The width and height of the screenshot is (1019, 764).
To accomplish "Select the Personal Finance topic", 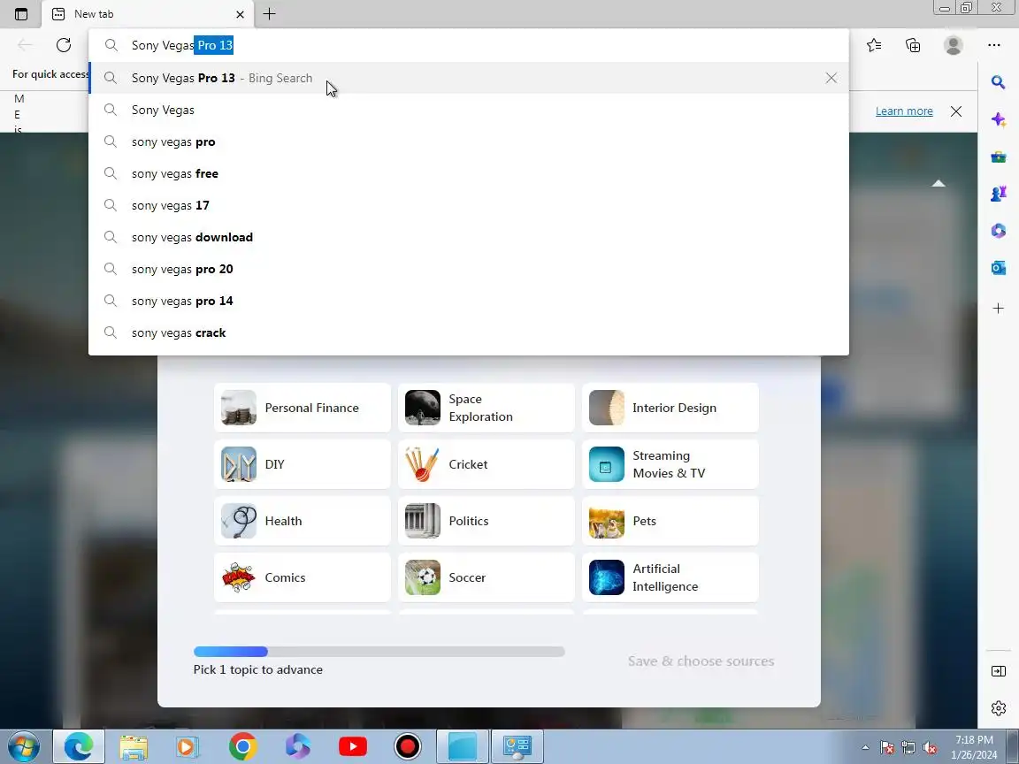I will [x=303, y=408].
